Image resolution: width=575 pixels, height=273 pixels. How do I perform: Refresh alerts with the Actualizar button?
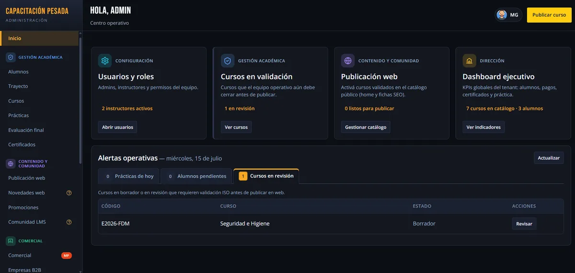[x=549, y=158]
